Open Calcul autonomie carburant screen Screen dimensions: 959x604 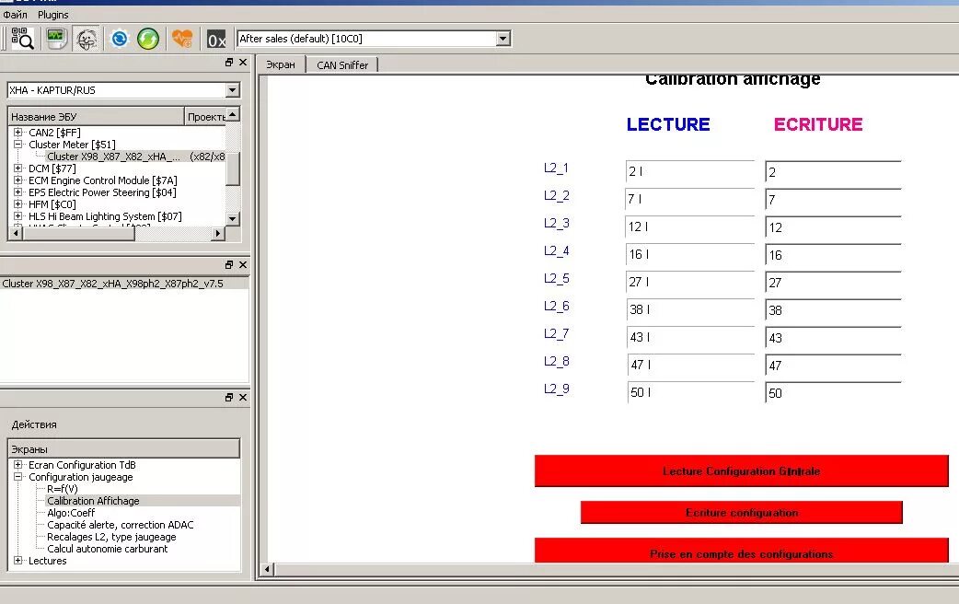[107, 549]
